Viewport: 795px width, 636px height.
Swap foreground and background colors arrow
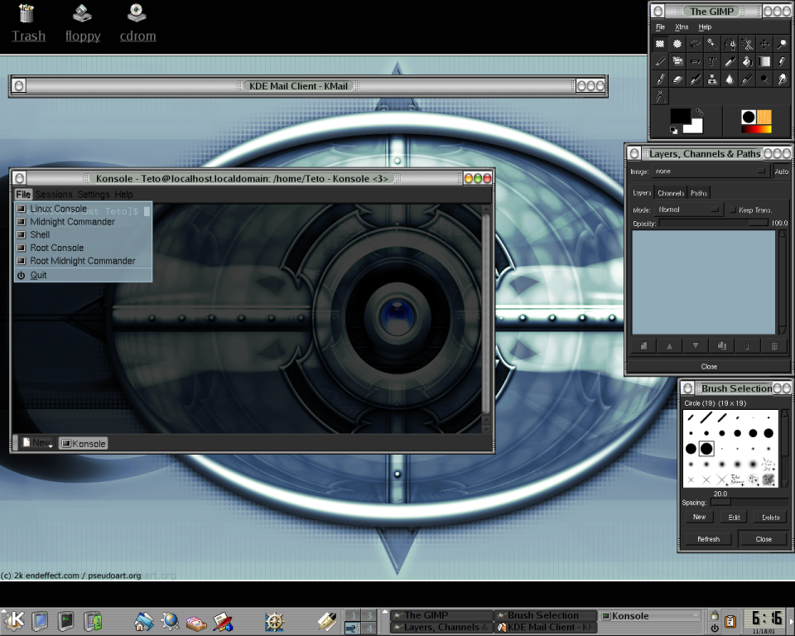(700, 112)
